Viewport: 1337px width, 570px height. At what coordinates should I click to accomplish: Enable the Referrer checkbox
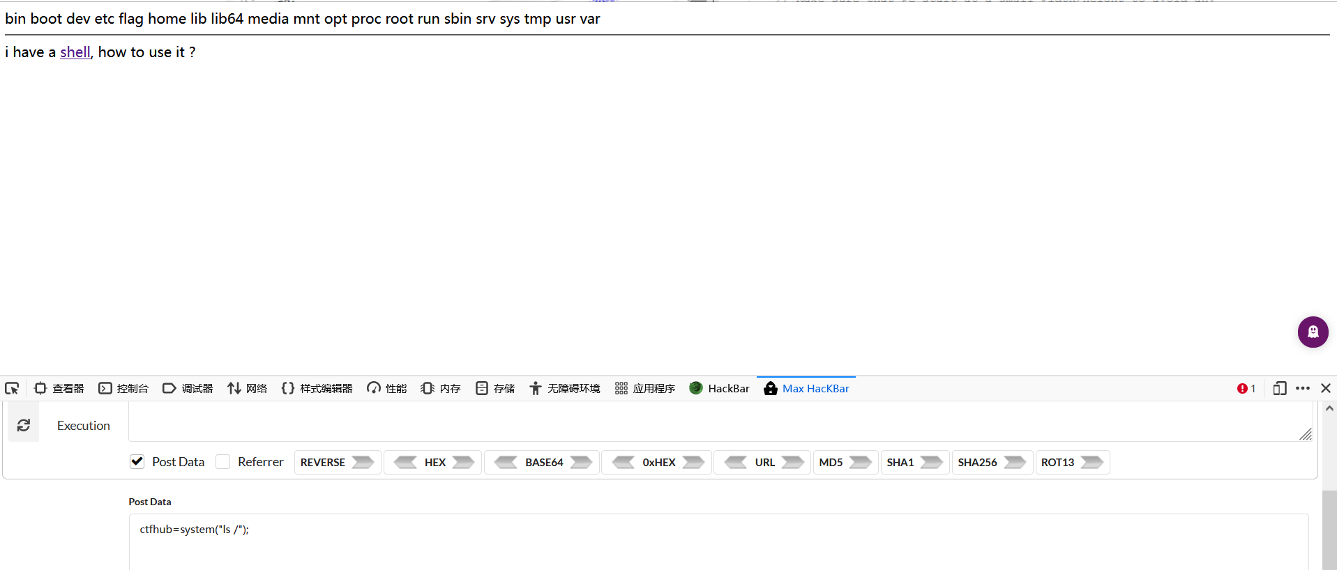tap(223, 461)
